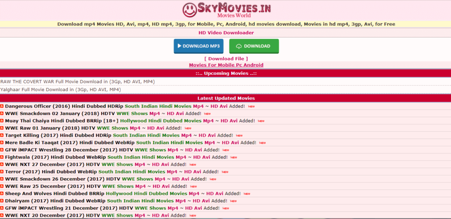
Task: Click the RSS icon beside Mere Badle Ki Taaqat
Action: 2,142
